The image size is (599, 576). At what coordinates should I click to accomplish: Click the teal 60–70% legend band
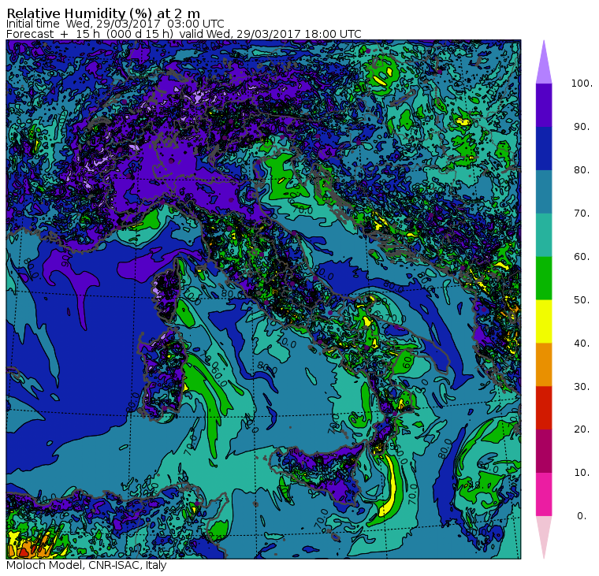[x=544, y=235]
